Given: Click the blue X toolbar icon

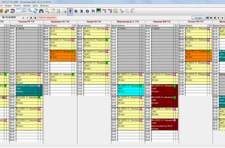Looking at the screenshot, I should tap(81, 11).
